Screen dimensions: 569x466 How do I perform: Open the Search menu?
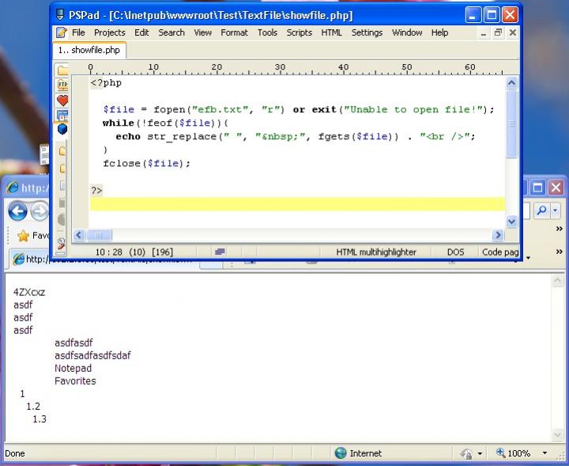point(171,32)
